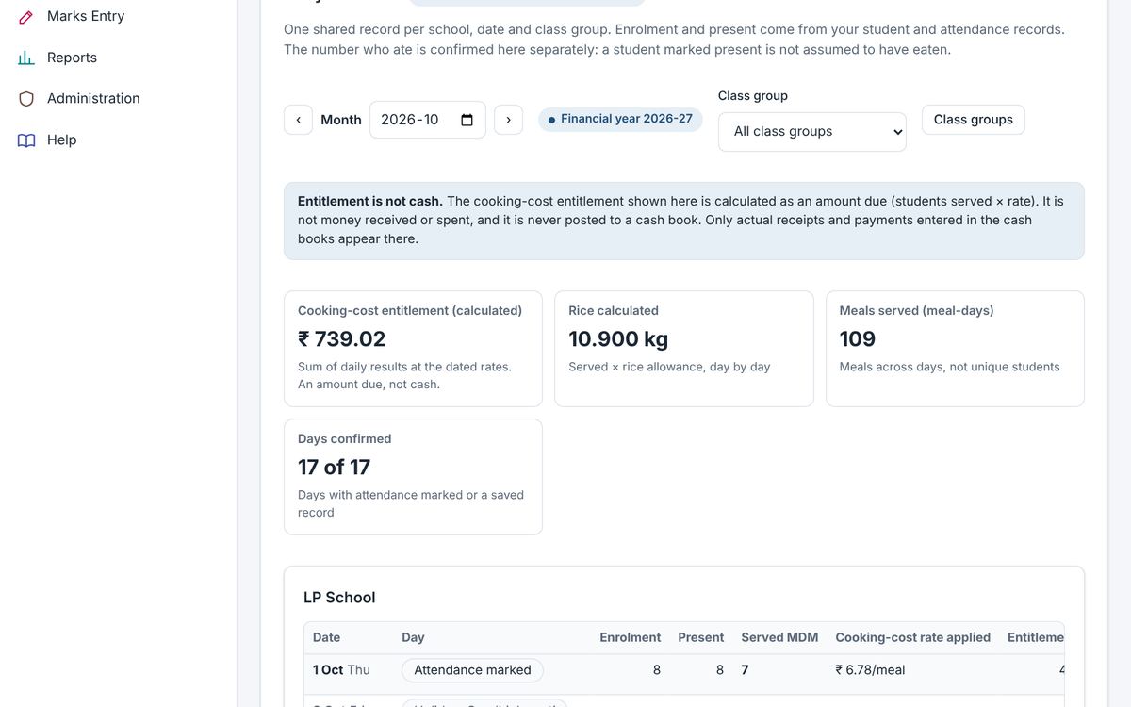Click the Financial year 2026-27 badge
This screenshot has width=1131, height=707.
(620, 120)
